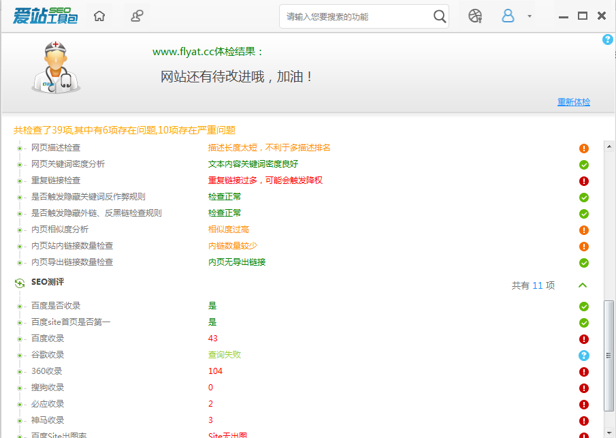
Task: Toggle the indicator beside 内页导出链接数量检查
Action: (x=18, y=262)
